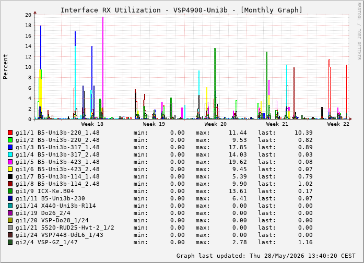This screenshot has width=364, height=263.
Task: Click the Week 18 axis label
Action: point(92,124)
